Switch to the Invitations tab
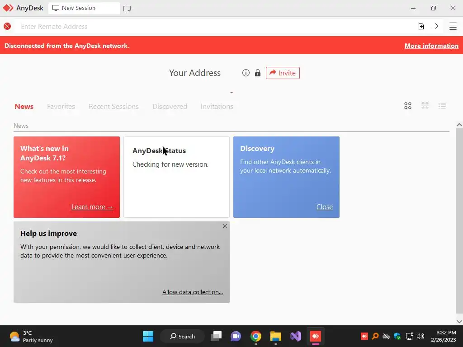The image size is (463, 347). 217,106
